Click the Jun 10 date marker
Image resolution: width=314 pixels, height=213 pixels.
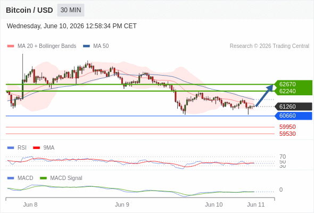(x=213, y=204)
